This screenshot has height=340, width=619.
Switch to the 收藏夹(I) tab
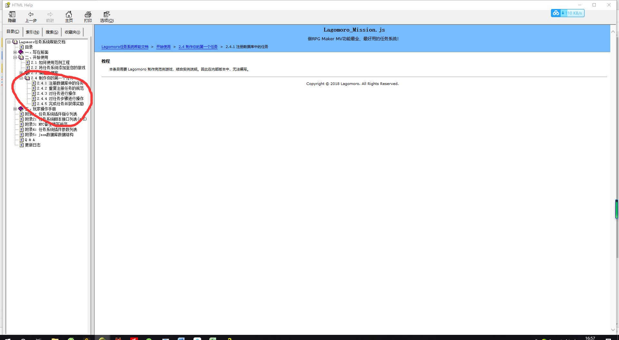[x=73, y=32]
